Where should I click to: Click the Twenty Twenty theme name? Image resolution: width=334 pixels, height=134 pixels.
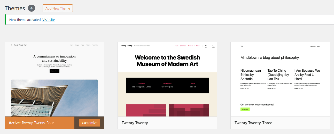click(135, 123)
